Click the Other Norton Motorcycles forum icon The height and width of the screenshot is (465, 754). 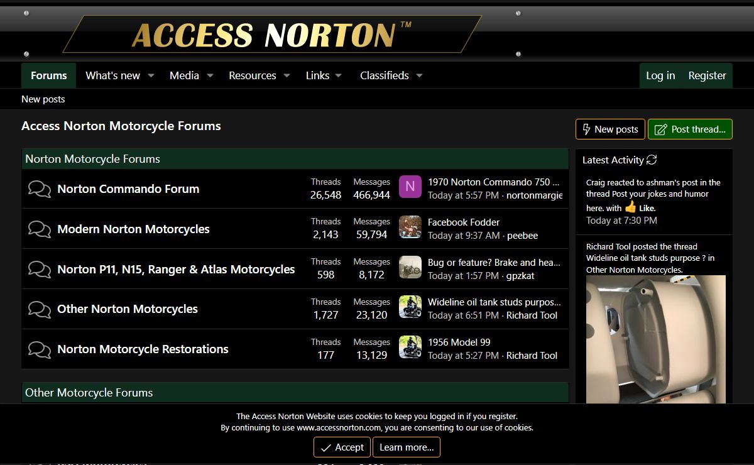tap(40, 309)
